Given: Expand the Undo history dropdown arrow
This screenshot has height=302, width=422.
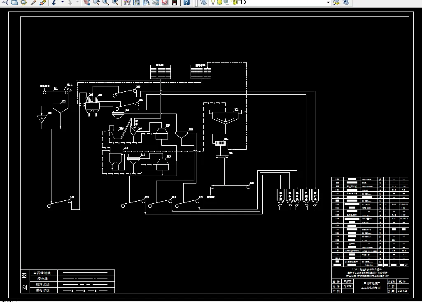Looking at the screenshot, I should (63, 2).
